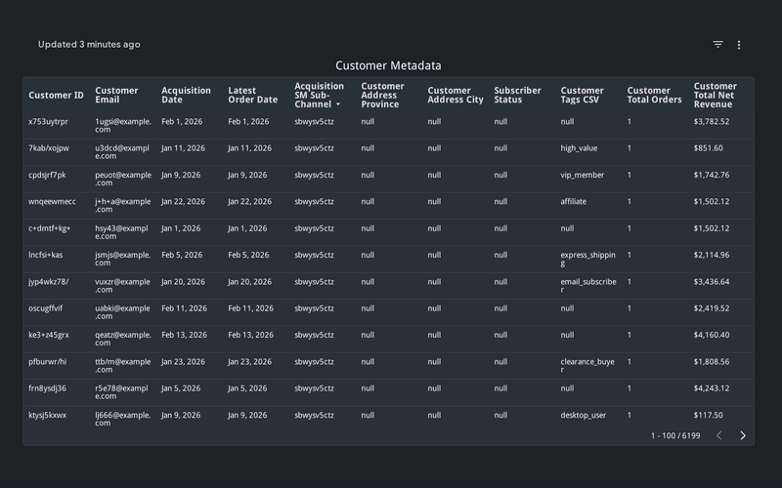Select the email peuot@example.com cell

[x=122, y=179]
